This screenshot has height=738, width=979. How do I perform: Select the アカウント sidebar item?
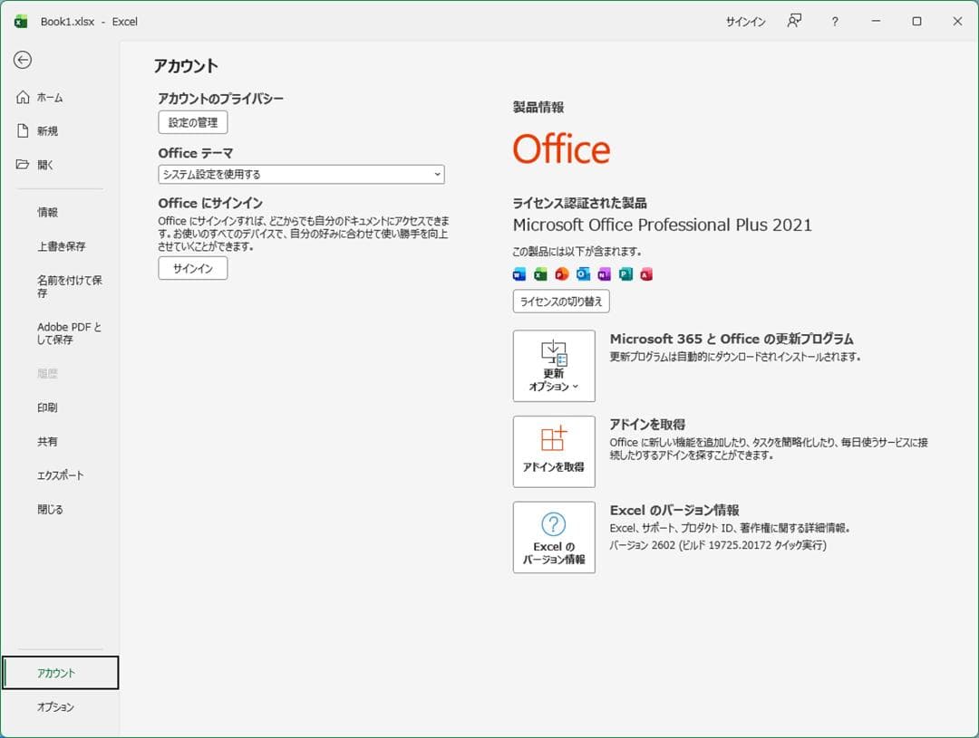tap(60, 673)
